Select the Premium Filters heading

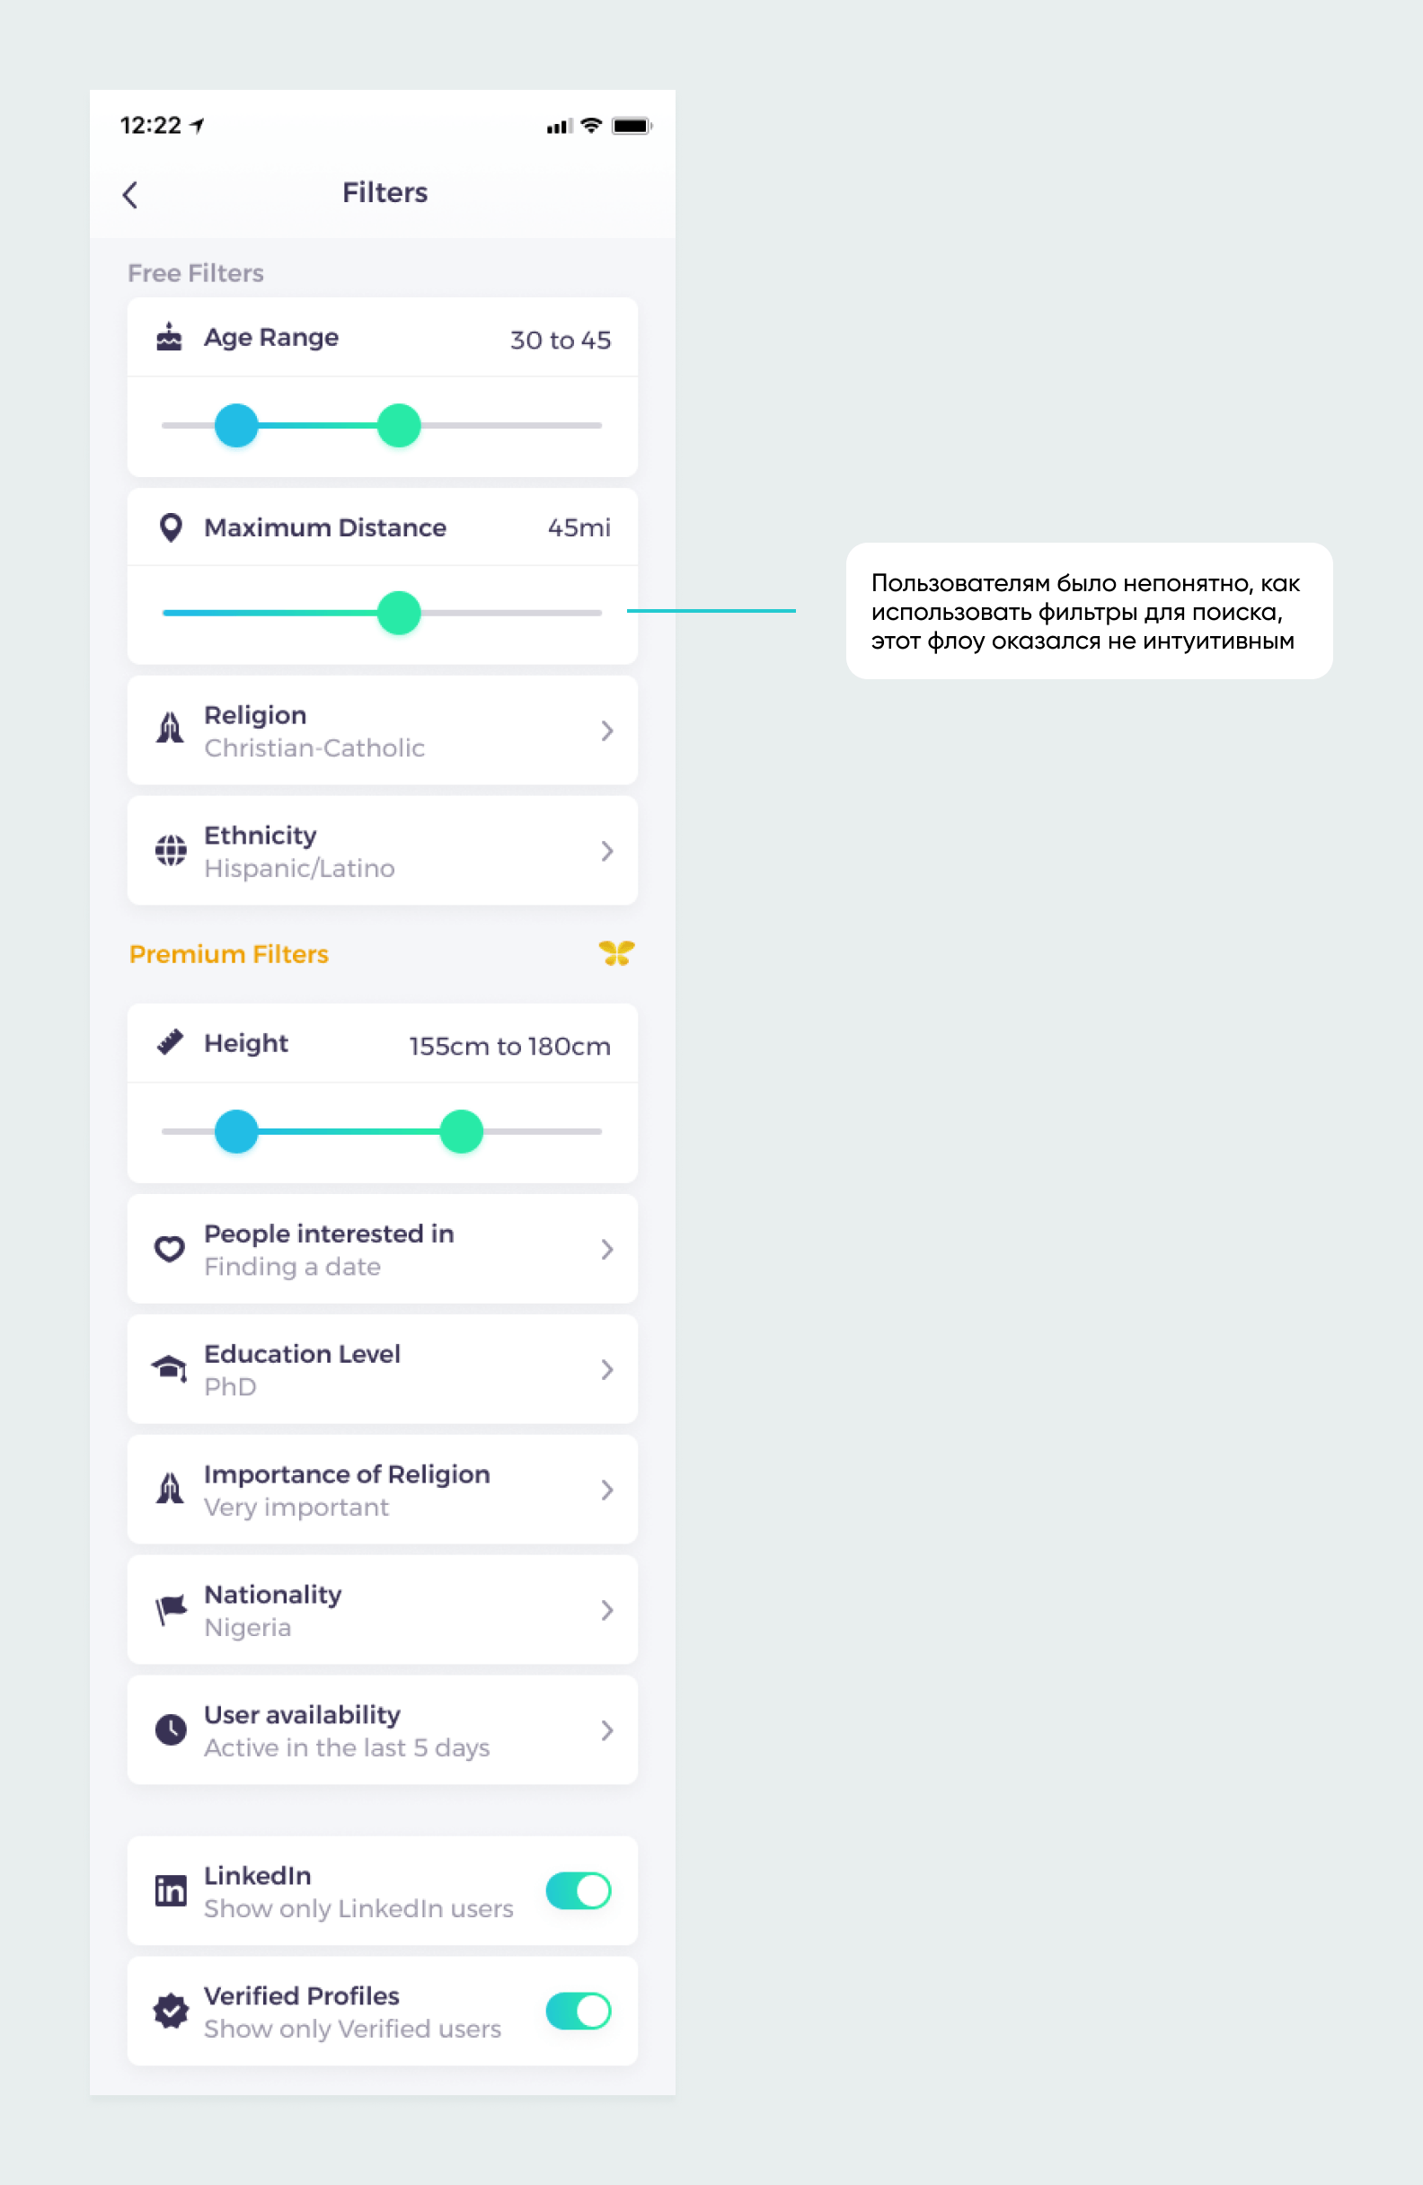coord(228,954)
